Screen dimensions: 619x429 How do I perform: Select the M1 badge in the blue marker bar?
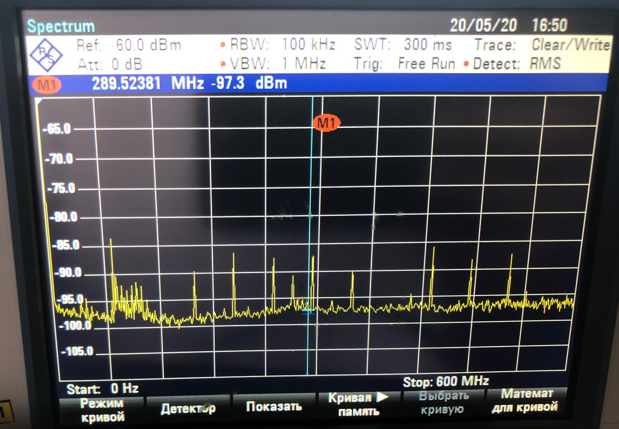(46, 85)
